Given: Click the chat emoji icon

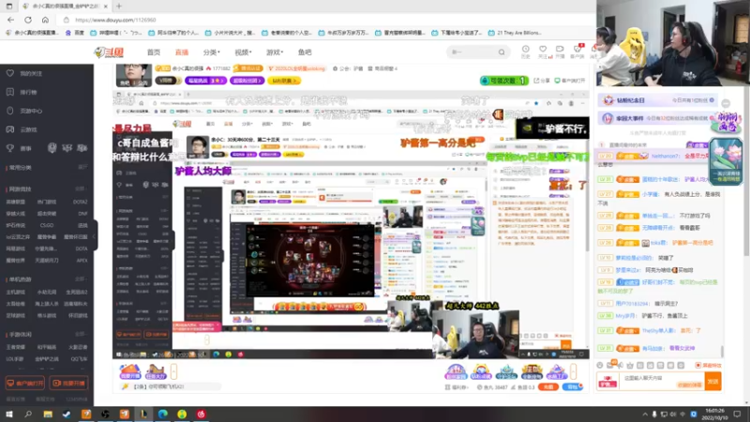Looking at the screenshot, I should pyautogui.click(x=600, y=365).
